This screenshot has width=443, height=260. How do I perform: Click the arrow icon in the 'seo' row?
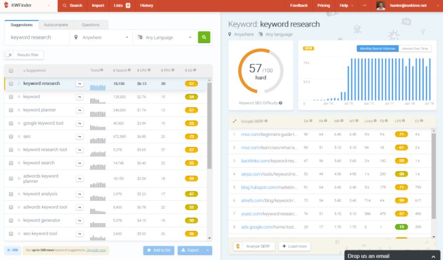(80, 137)
